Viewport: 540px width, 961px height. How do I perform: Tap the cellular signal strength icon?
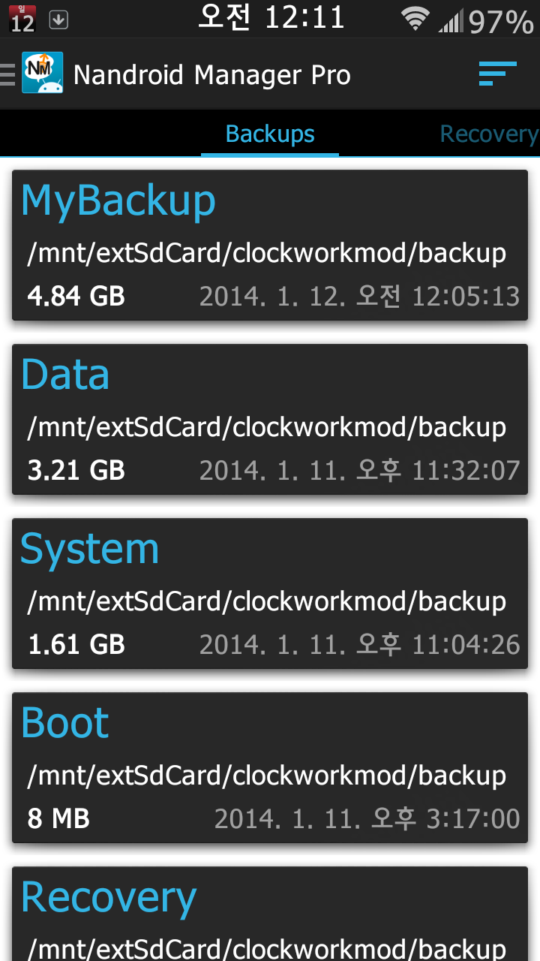pos(451,21)
